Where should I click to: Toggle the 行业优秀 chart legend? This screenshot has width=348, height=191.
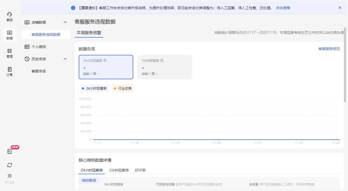click(x=123, y=88)
